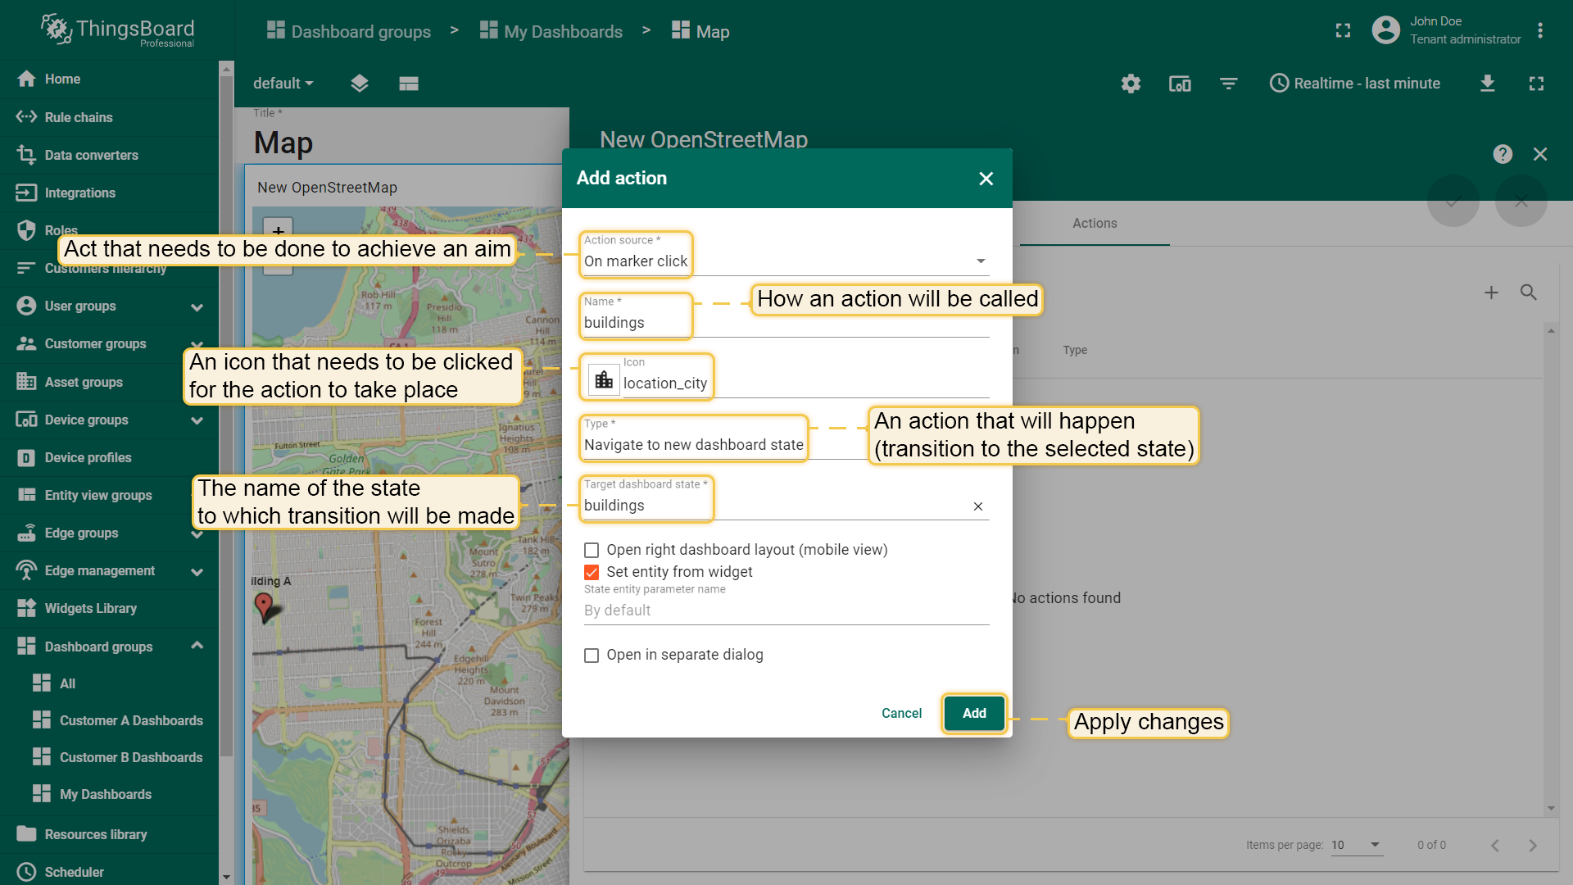This screenshot has width=1573, height=885.
Task: Click the Cancel button
Action: coord(901,713)
